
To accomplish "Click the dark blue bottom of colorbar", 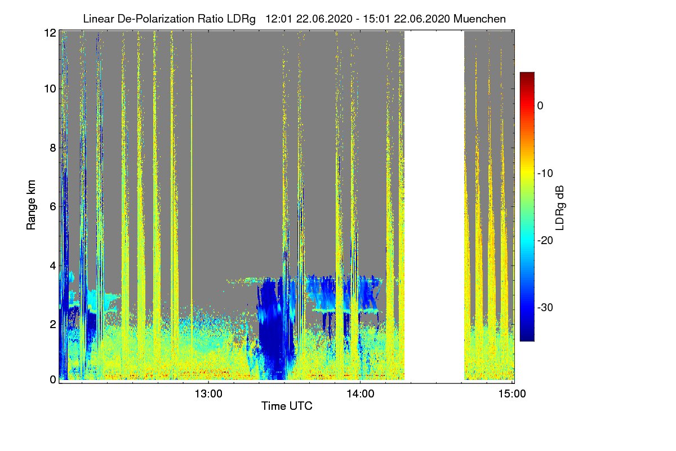I will click(x=527, y=336).
